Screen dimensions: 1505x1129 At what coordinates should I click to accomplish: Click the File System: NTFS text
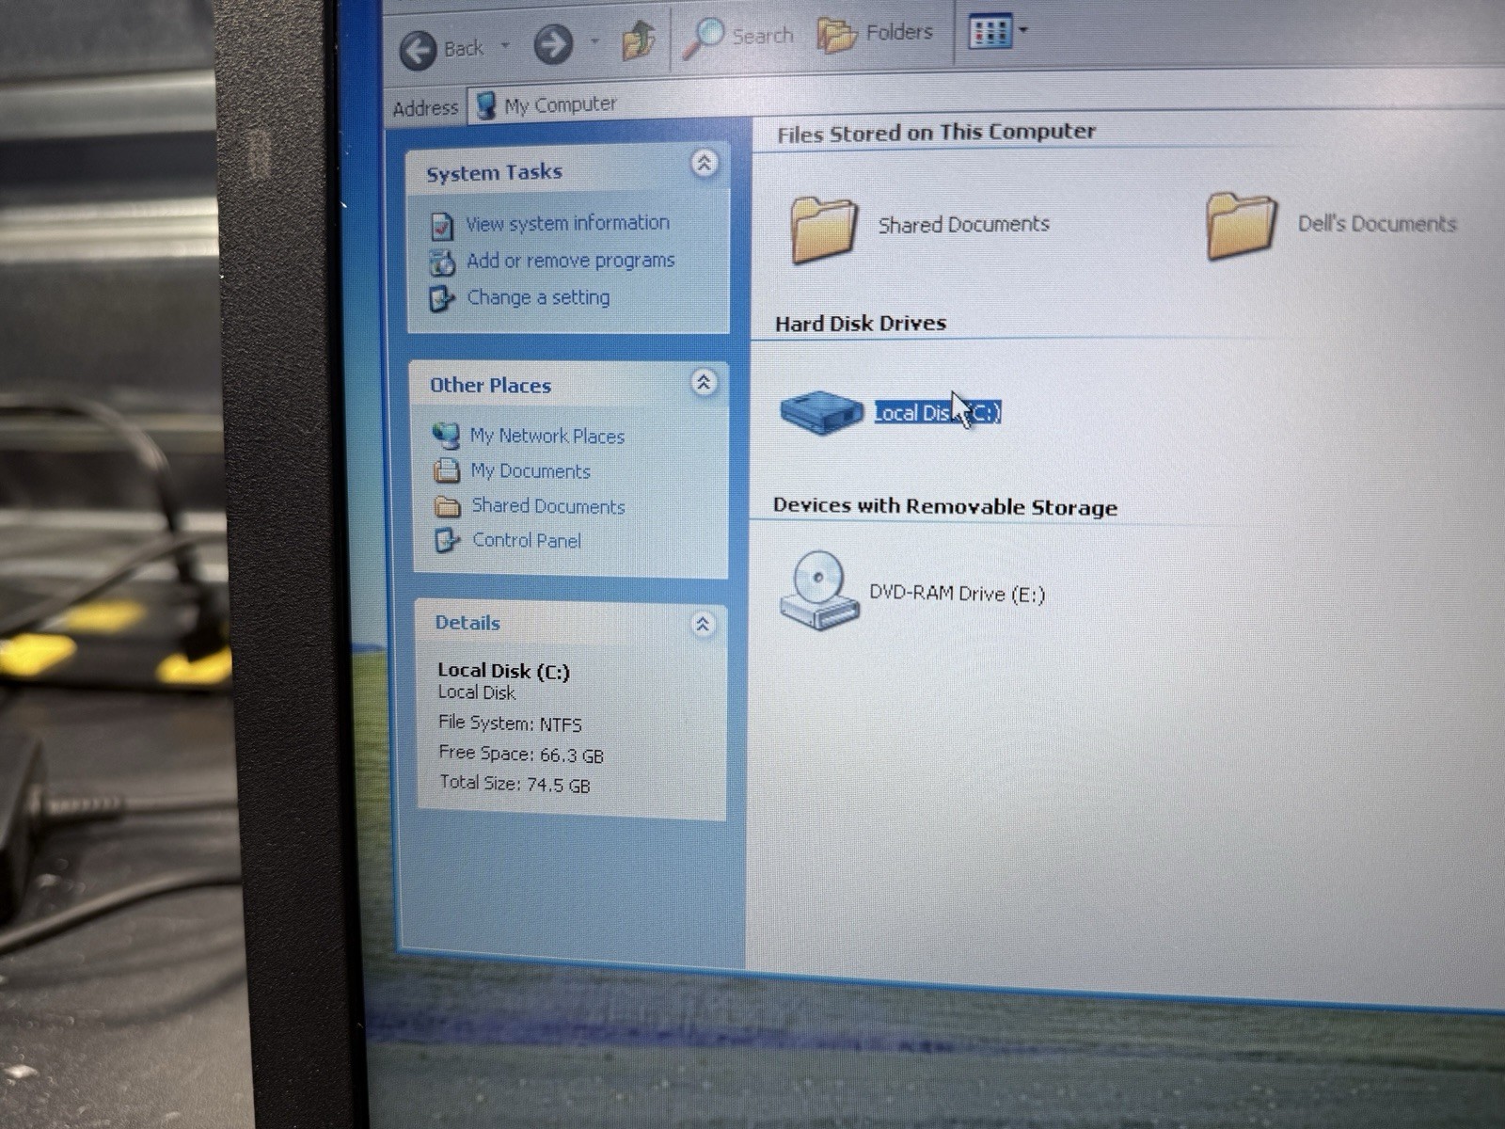click(510, 724)
